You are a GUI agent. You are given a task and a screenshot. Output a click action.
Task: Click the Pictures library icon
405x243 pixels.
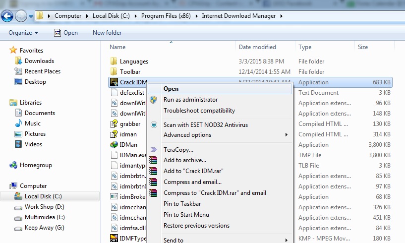click(x=18, y=134)
